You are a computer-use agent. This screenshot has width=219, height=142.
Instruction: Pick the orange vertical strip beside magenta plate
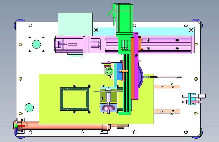(132, 68)
